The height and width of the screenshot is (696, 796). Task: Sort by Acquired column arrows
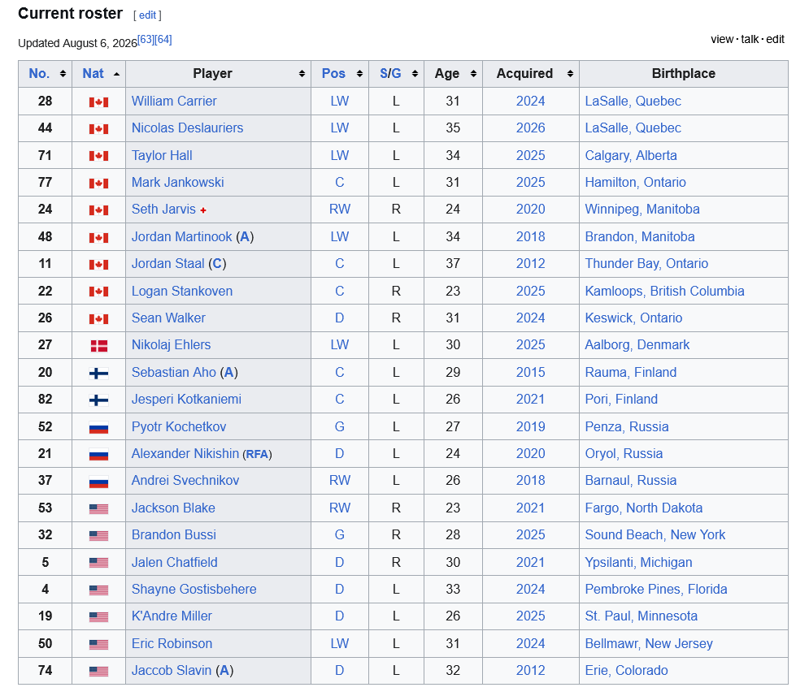pos(571,74)
